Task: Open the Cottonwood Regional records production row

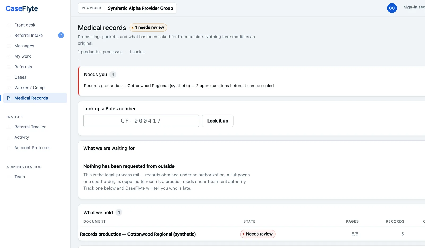Action: 252,234
